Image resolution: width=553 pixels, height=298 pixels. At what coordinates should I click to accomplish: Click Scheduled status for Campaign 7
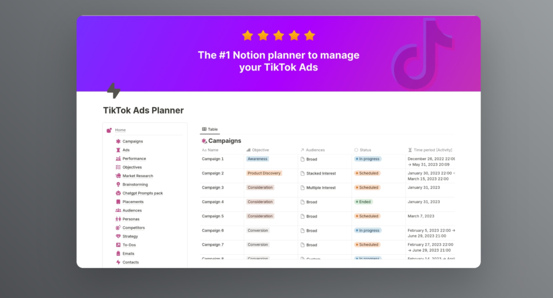coord(367,245)
